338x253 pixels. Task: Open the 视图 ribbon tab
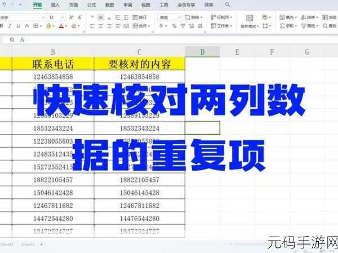pyautogui.click(x=146, y=5)
